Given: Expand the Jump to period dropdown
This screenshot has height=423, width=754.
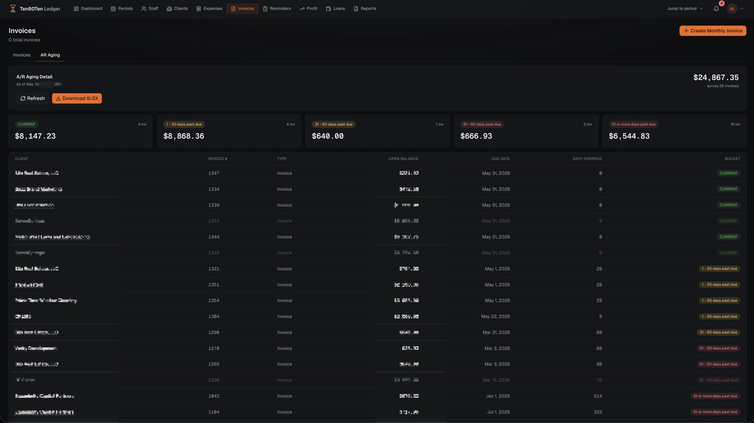Looking at the screenshot, I should (685, 9).
